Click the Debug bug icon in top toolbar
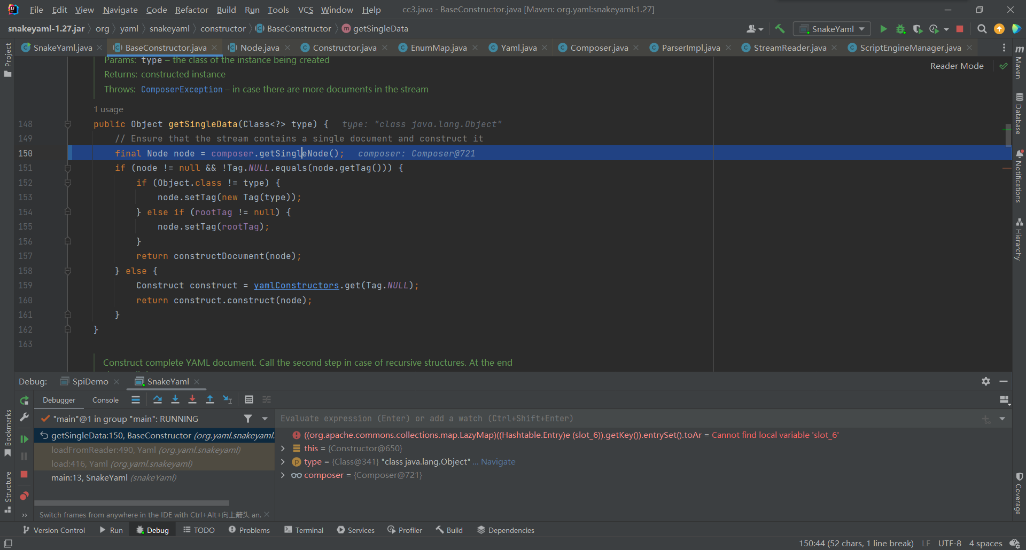Viewport: 1026px width, 550px height. point(900,29)
